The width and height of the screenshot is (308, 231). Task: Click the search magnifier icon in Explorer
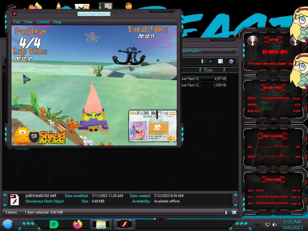(x=234, y=51)
